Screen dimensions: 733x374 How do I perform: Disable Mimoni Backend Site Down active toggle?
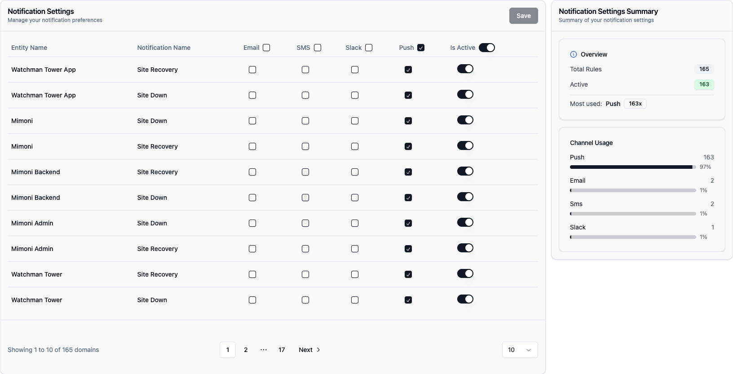pyautogui.click(x=465, y=197)
